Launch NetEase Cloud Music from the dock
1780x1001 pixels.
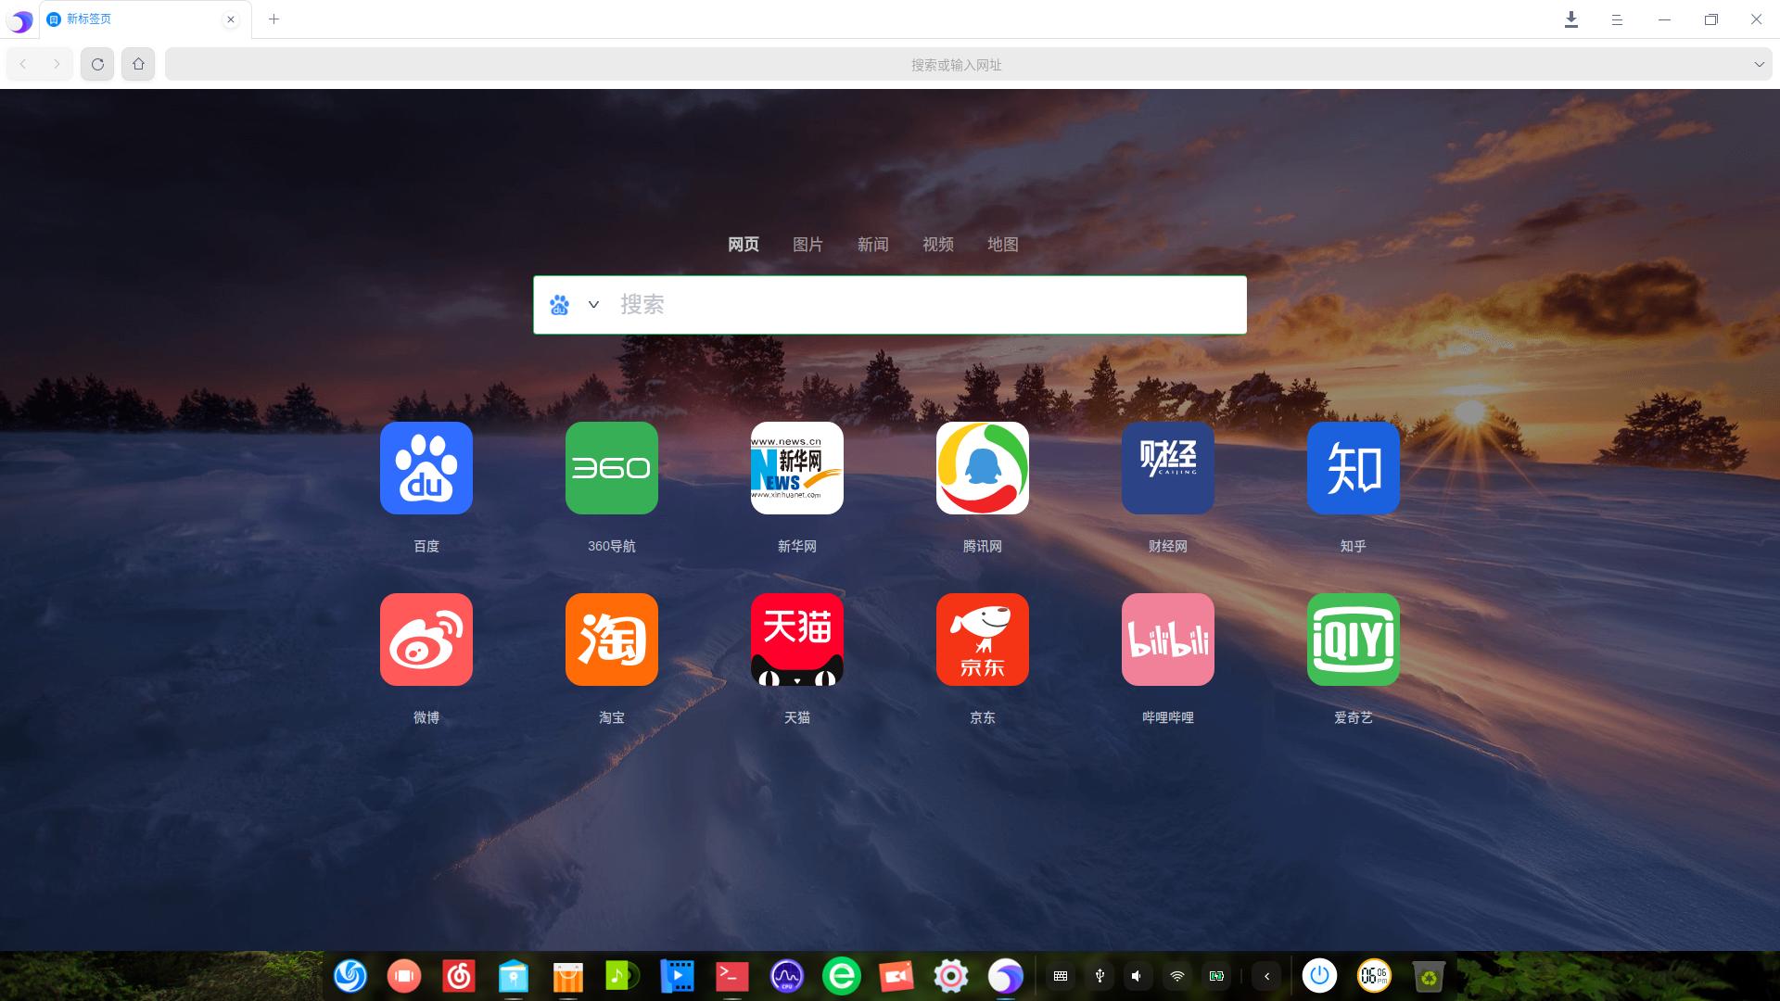(x=459, y=975)
